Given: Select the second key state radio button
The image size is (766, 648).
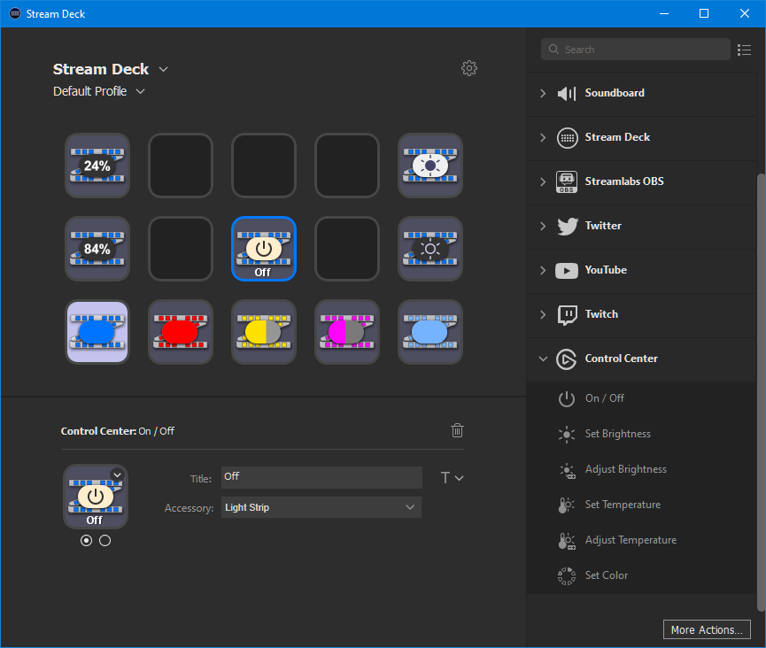Looking at the screenshot, I should (x=105, y=541).
